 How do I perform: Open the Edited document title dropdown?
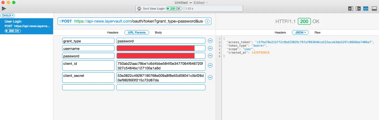point(201,2)
